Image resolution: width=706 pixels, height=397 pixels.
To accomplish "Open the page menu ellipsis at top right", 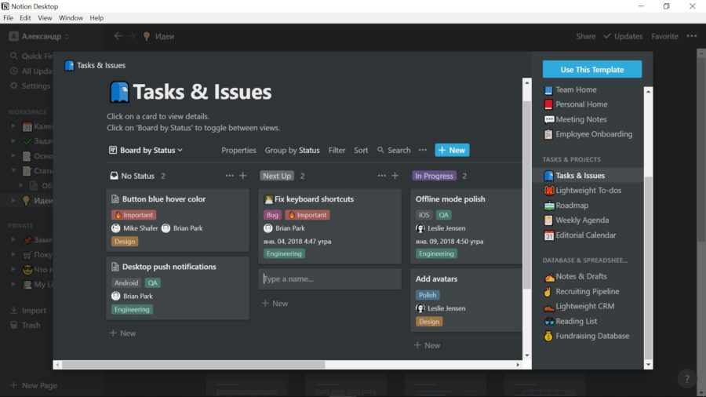I will [692, 36].
